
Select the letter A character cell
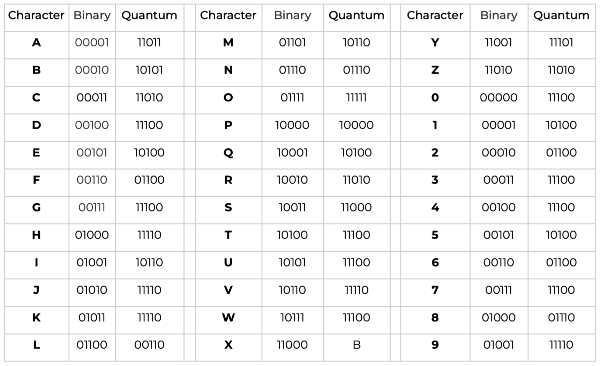36,43
